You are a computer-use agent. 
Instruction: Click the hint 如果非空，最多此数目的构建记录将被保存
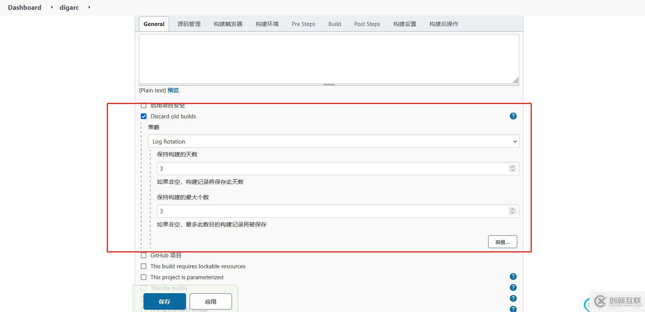tap(212, 225)
